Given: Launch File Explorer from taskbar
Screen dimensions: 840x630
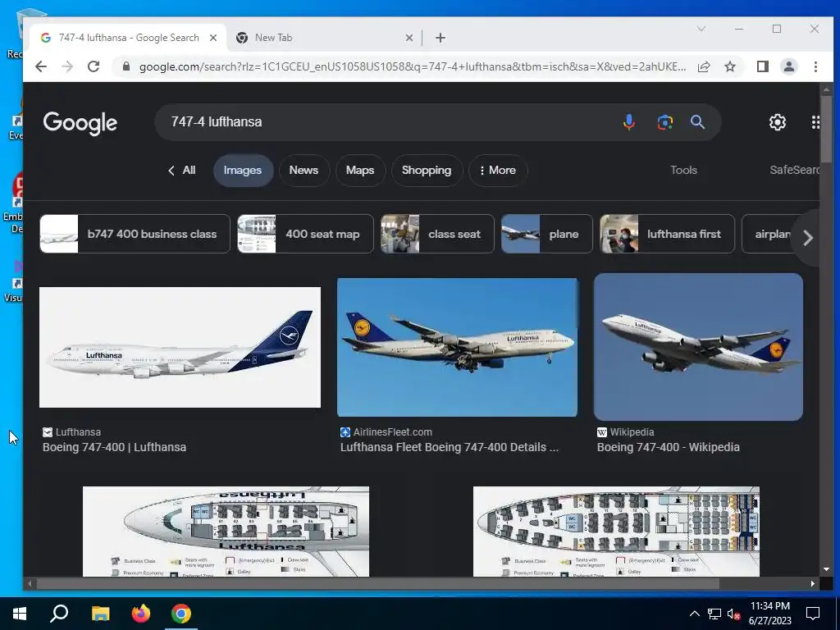Looking at the screenshot, I should 100,614.
